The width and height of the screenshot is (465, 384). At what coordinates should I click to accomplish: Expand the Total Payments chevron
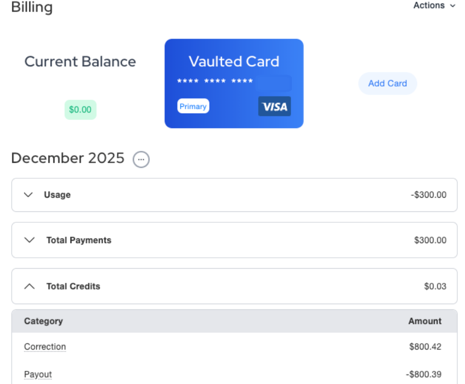point(29,240)
